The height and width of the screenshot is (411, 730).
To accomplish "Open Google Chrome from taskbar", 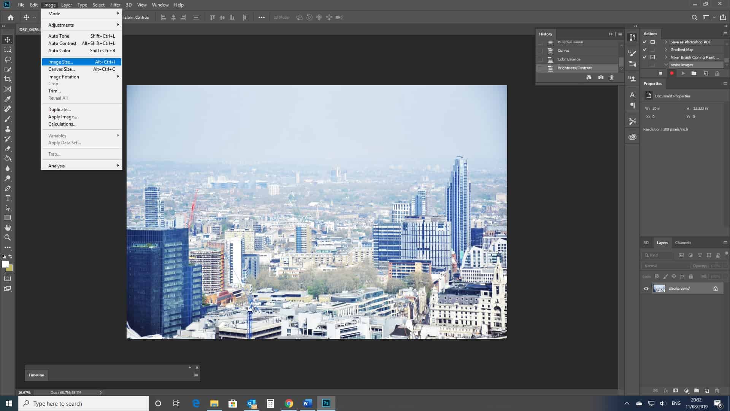I will coord(289,403).
